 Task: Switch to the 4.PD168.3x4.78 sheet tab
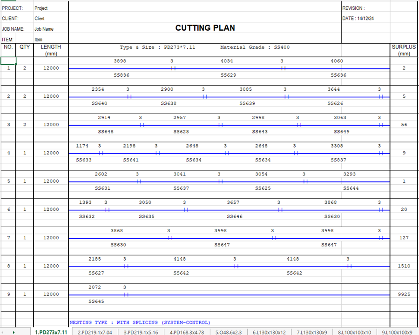point(187,332)
